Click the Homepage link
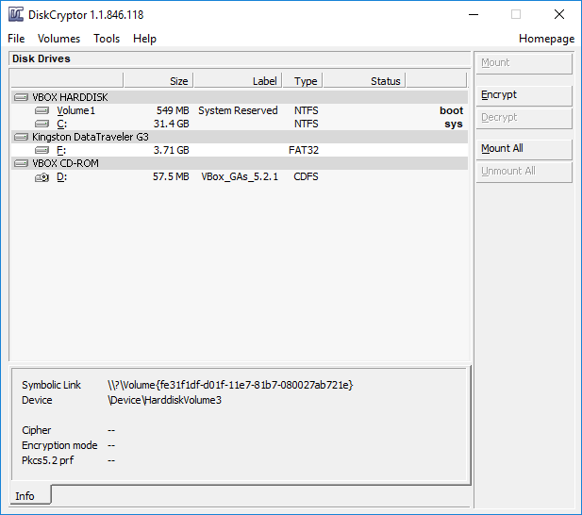 click(546, 39)
